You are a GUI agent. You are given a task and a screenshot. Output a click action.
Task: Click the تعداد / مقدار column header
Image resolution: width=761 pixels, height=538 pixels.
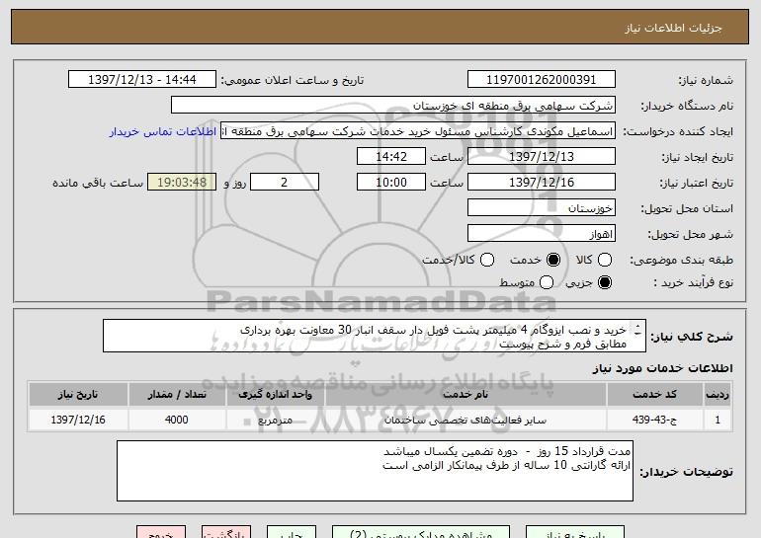[177, 395]
